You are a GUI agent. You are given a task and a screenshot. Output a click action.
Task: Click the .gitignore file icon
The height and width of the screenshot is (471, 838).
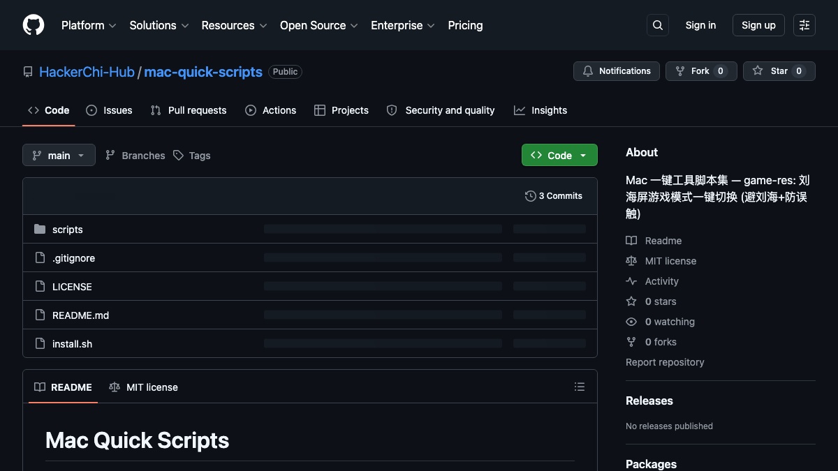pos(40,258)
